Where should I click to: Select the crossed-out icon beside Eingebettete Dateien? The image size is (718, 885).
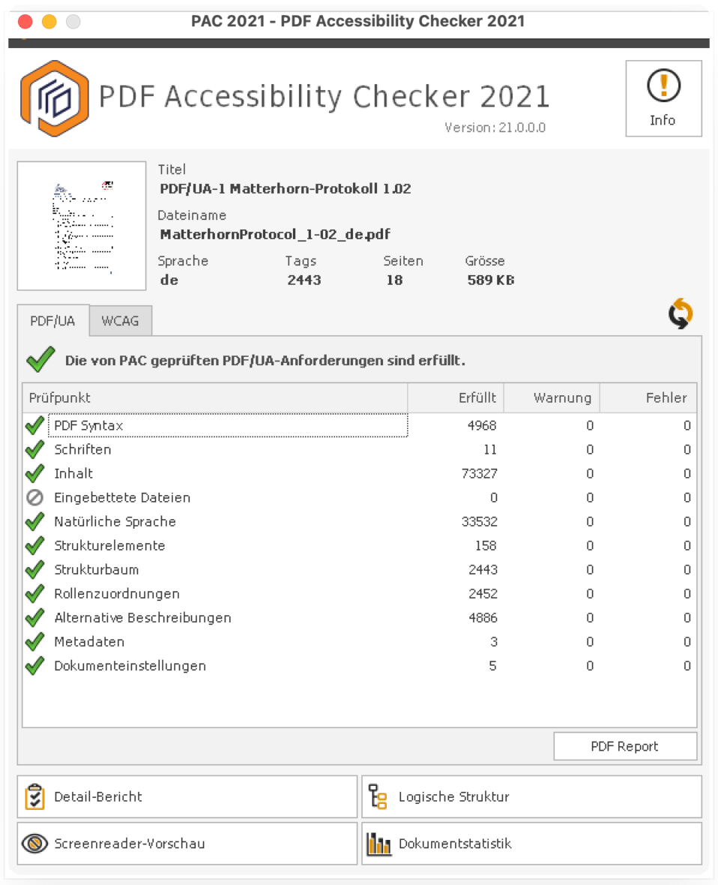pos(34,497)
